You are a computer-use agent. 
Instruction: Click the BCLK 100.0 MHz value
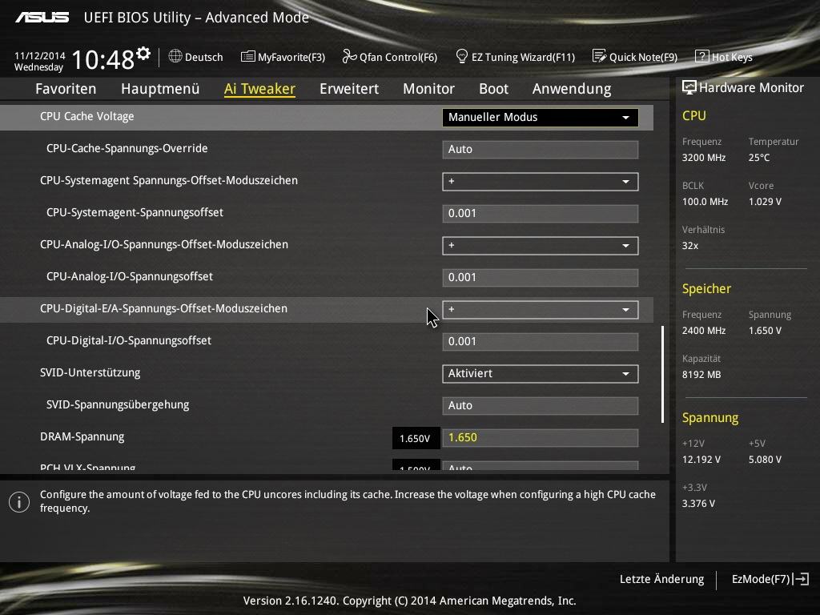(x=705, y=201)
